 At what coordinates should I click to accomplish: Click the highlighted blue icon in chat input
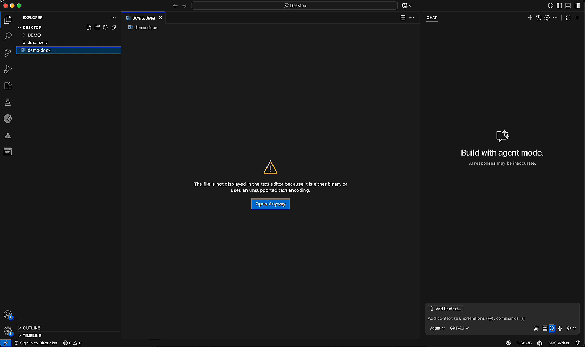tap(552, 329)
